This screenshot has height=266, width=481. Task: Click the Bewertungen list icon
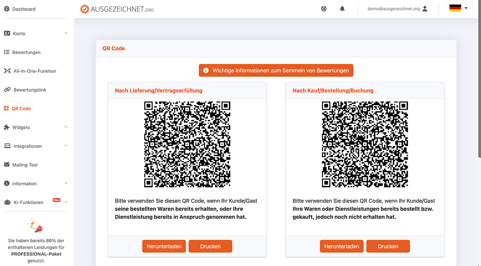pos(7,52)
